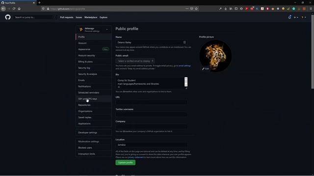This screenshot has height=176, width=314.
Task: Click the Search or jump to box
Action: point(35,18)
